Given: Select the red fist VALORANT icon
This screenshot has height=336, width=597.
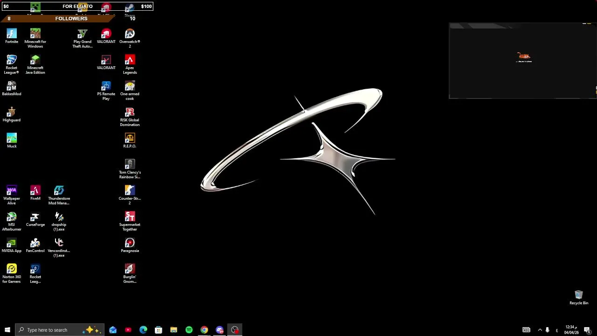Looking at the screenshot, I should 106,36.
